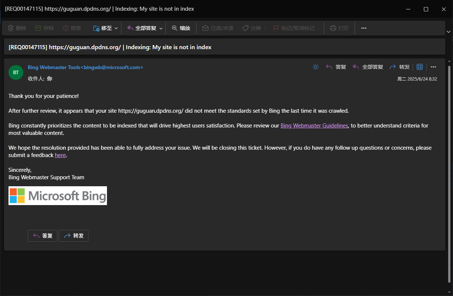Click the Forward (转发) button below the message

pos(74,236)
